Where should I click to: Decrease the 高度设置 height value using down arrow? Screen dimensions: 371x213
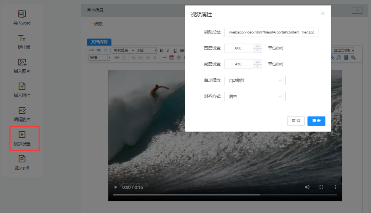[257, 66]
